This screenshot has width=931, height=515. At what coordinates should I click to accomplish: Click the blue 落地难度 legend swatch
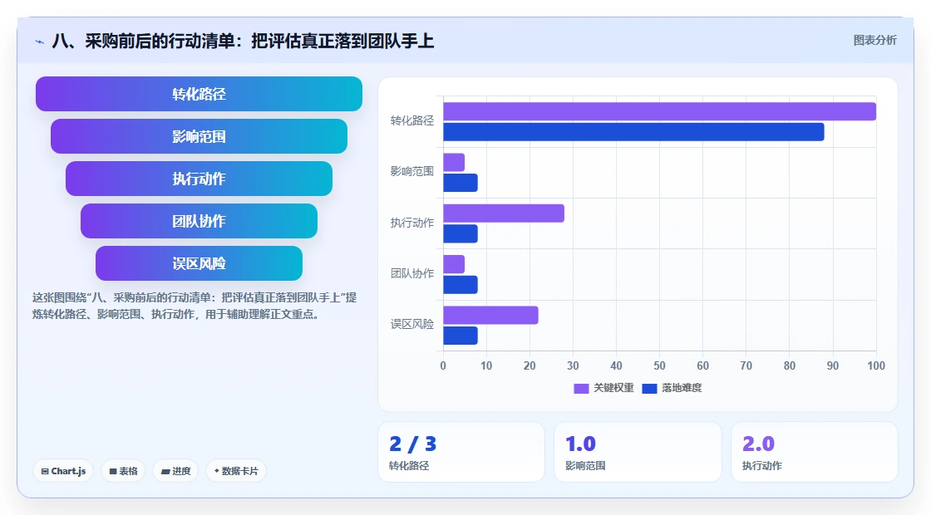pos(649,389)
